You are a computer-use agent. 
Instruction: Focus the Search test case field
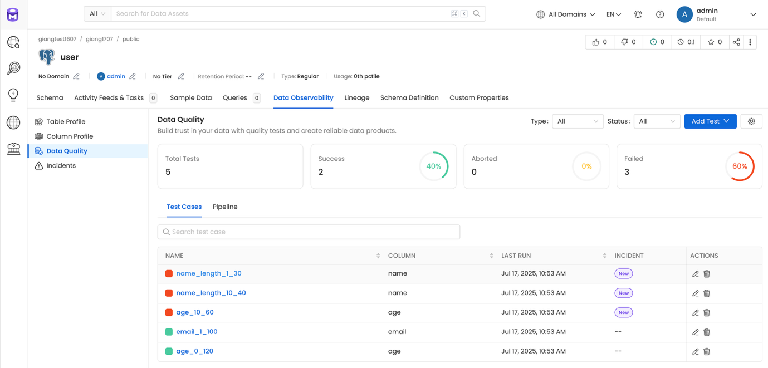click(x=309, y=232)
